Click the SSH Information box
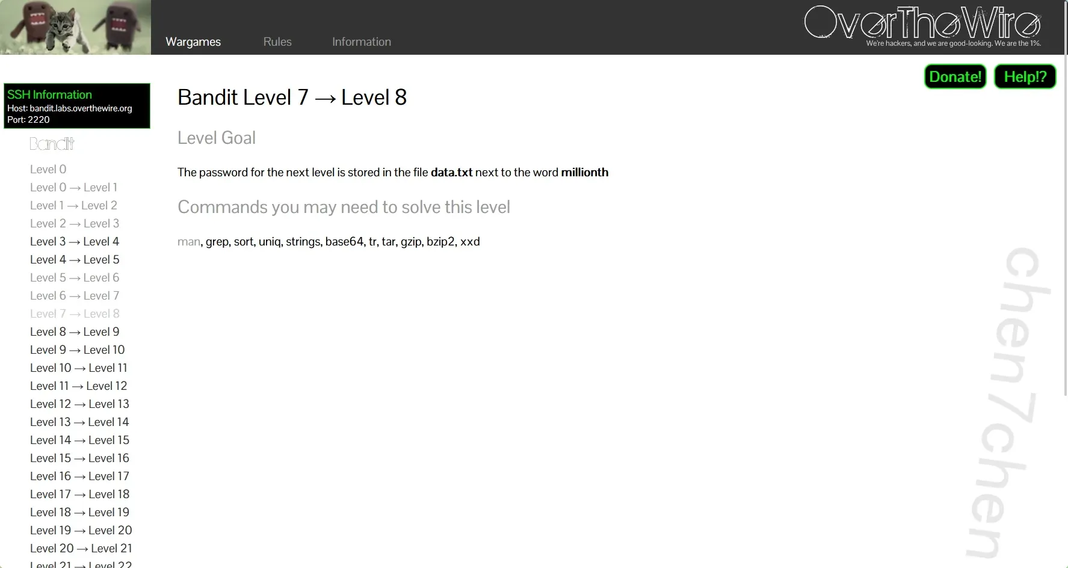 tap(77, 106)
